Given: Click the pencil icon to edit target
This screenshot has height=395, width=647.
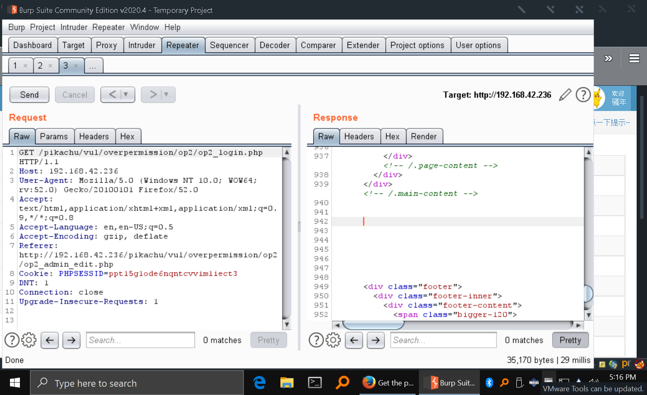Looking at the screenshot, I should [x=565, y=95].
